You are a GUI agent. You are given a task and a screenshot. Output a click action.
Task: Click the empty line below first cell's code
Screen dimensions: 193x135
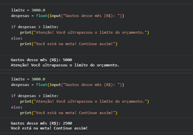tap(97, 50)
